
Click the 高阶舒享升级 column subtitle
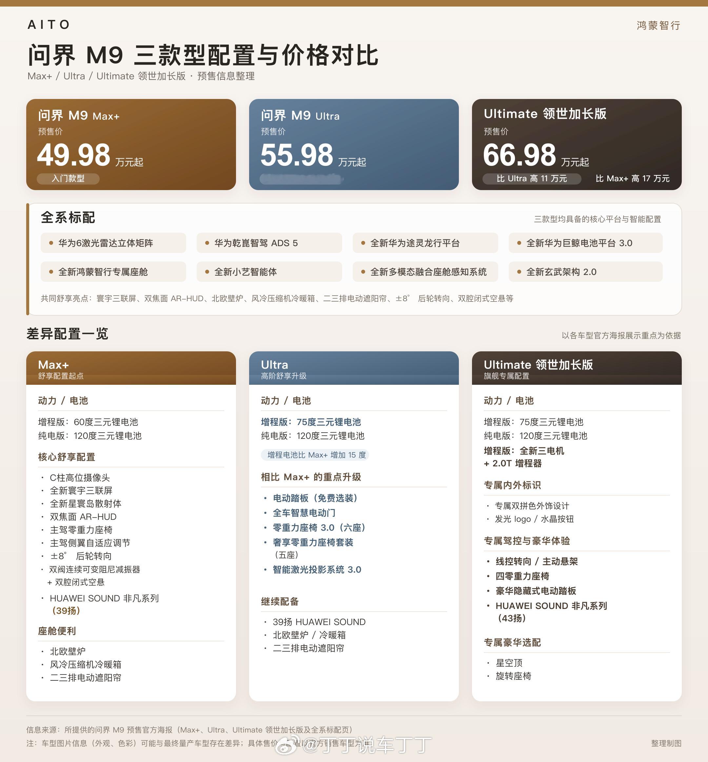(x=284, y=376)
